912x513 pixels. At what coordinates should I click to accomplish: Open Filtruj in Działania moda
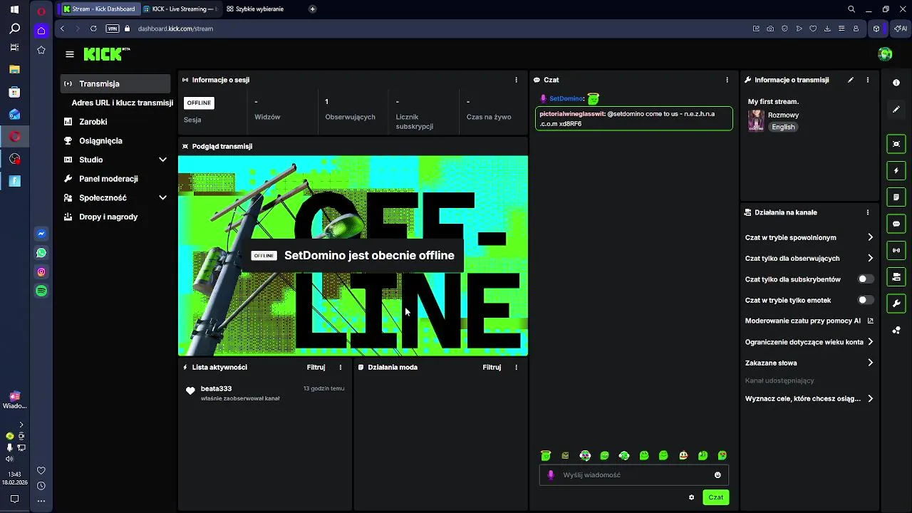(x=492, y=367)
